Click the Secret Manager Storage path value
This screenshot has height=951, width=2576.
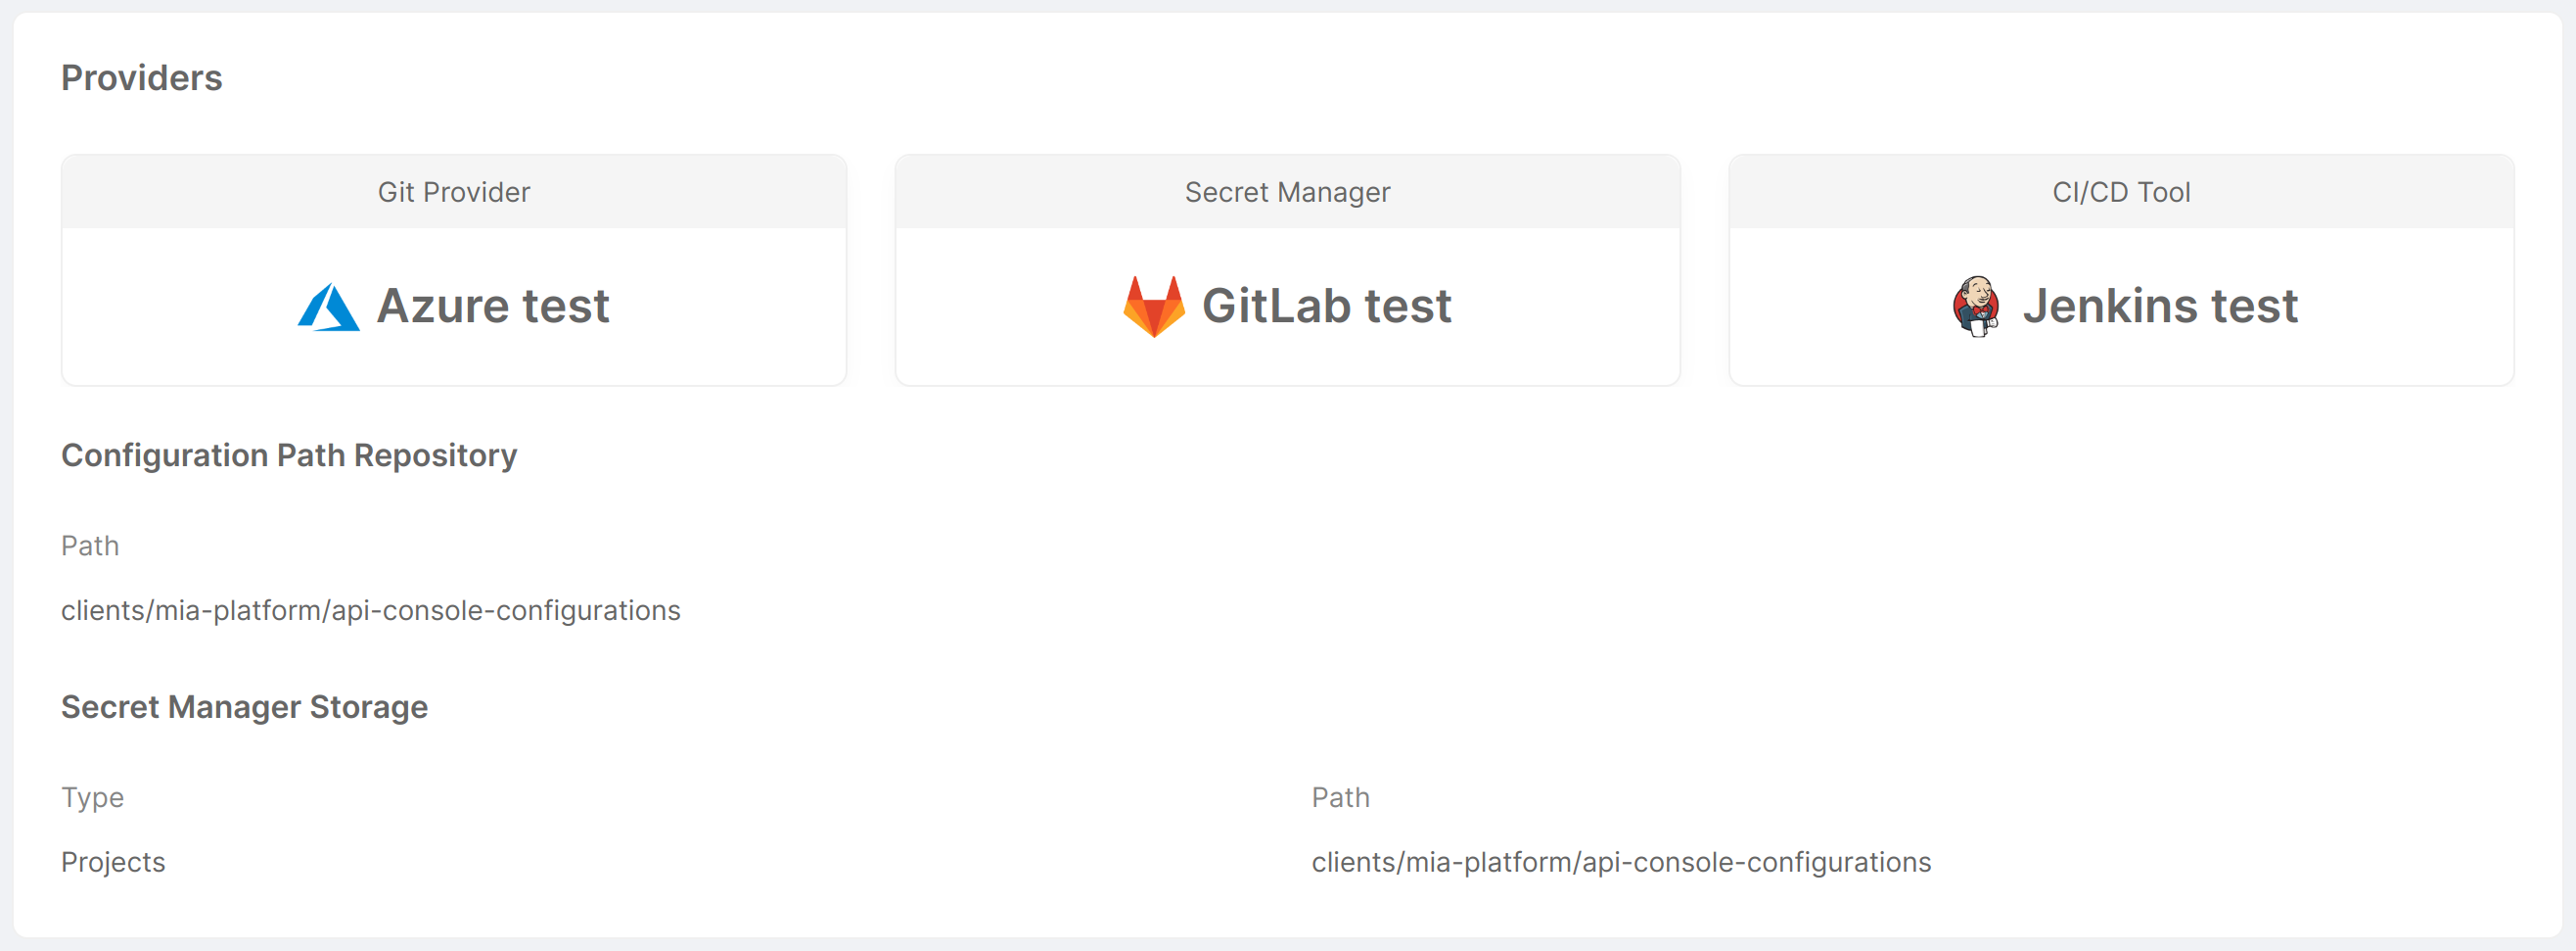1621,862
